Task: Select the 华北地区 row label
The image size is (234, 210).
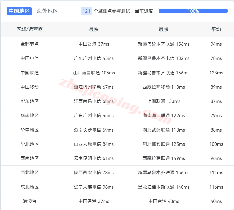Action: [x=30, y=144]
